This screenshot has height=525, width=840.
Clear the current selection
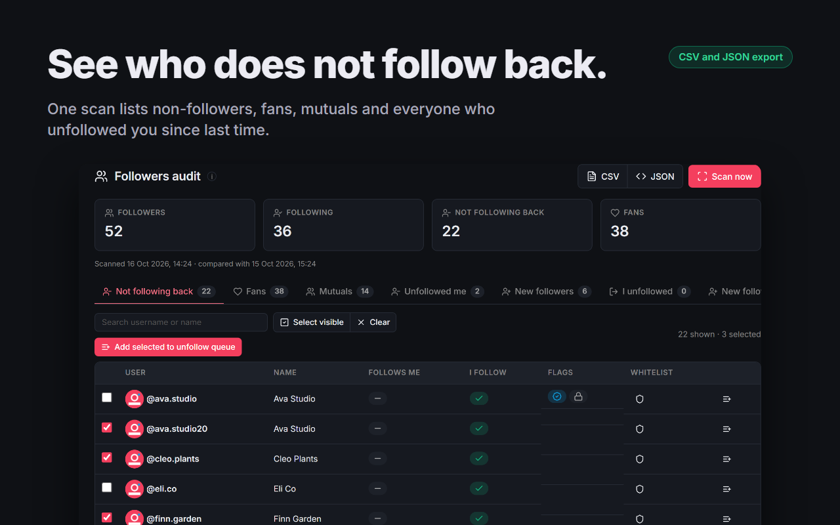[373, 322]
